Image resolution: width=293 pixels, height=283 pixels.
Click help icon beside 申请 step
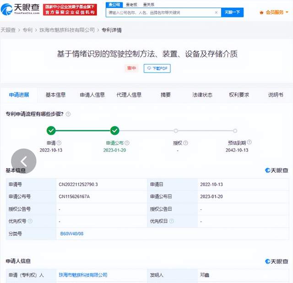pos(59,143)
